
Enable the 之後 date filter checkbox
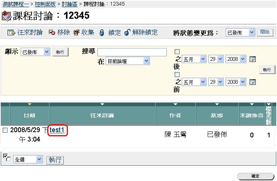[177, 52]
